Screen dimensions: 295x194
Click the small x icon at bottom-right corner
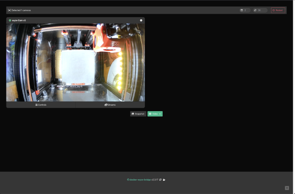tap(287, 188)
